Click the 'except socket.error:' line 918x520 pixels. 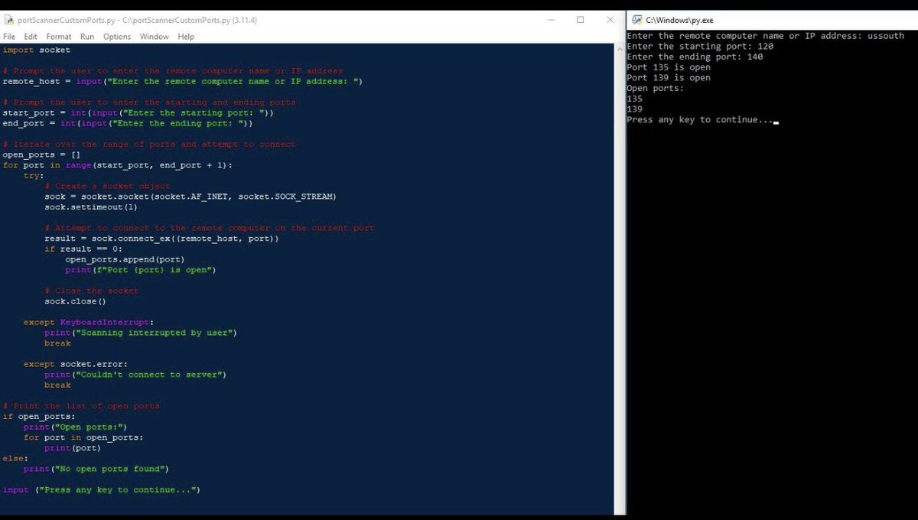(x=76, y=364)
